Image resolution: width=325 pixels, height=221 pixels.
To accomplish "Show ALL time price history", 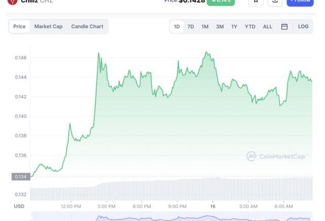I will pyautogui.click(x=267, y=26).
